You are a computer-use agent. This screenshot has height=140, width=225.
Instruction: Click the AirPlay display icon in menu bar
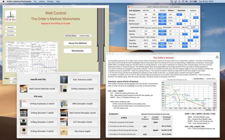175,1
